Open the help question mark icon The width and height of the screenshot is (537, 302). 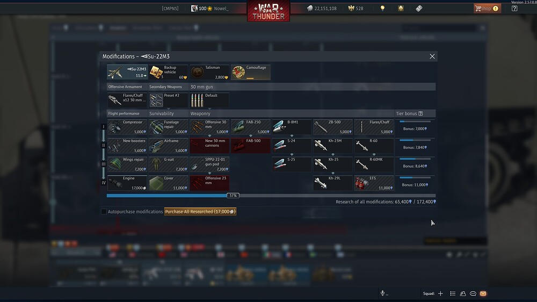click(x=514, y=8)
